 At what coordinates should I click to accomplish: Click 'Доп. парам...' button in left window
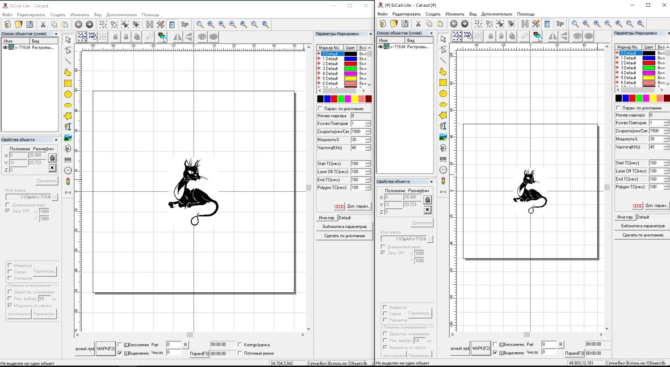click(x=359, y=206)
